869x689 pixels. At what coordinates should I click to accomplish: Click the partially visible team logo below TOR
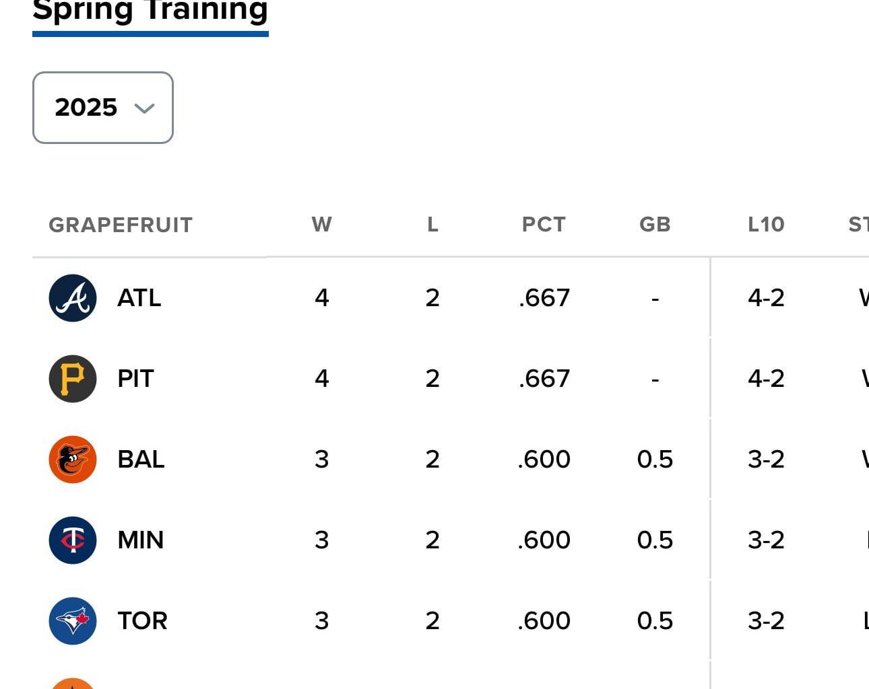click(74, 685)
